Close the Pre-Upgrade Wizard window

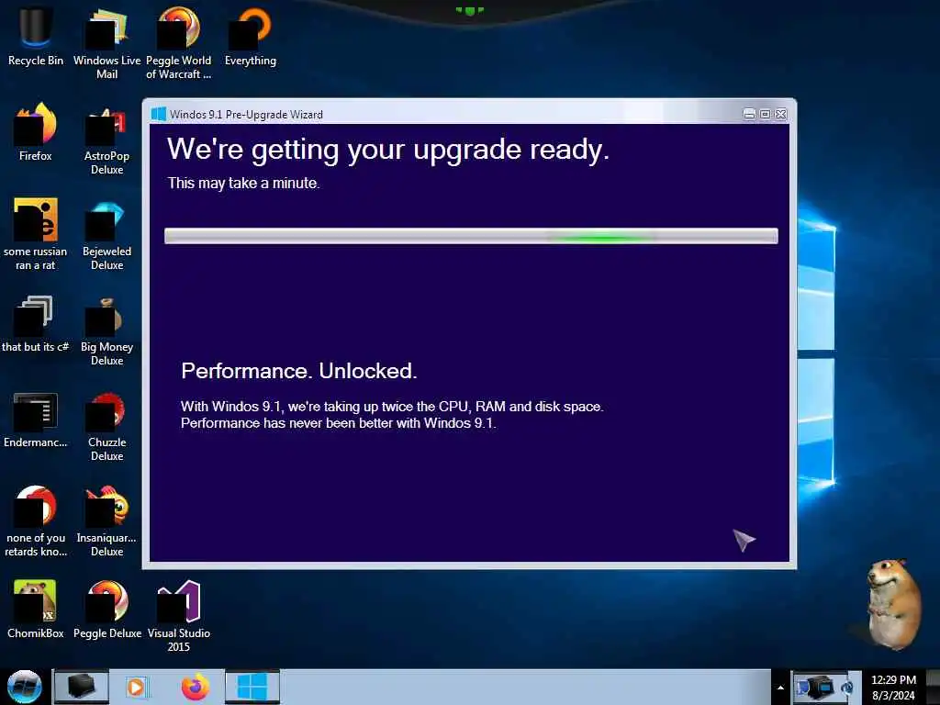[781, 114]
